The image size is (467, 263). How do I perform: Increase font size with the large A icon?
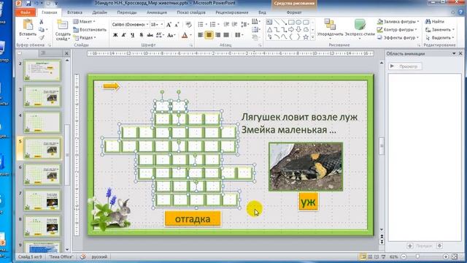click(169, 25)
